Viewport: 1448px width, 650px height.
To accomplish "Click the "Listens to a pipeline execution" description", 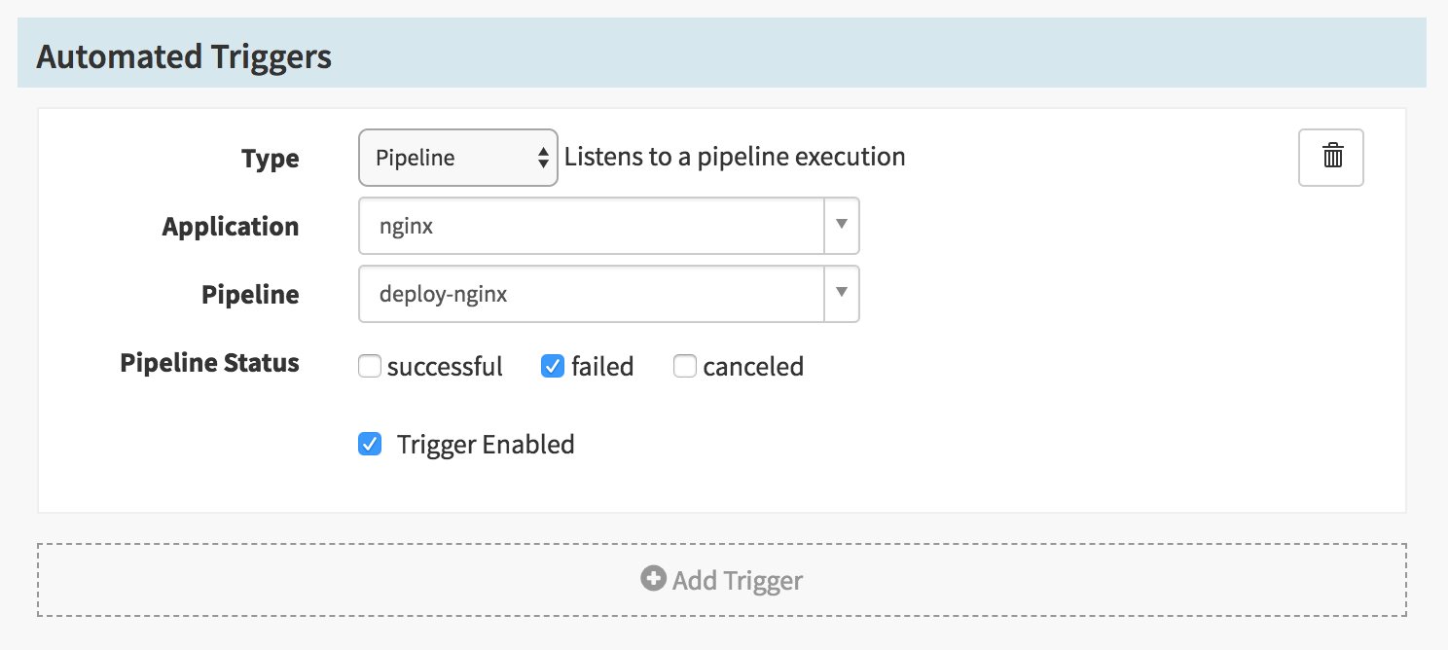I will point(735,157).
